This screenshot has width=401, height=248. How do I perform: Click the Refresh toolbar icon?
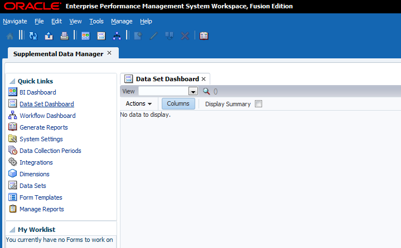tap(33, 36)
